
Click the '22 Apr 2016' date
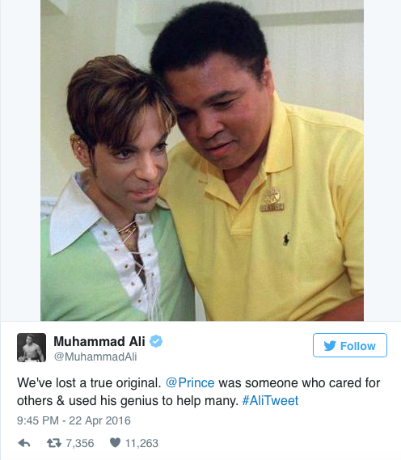pos(99,420)
